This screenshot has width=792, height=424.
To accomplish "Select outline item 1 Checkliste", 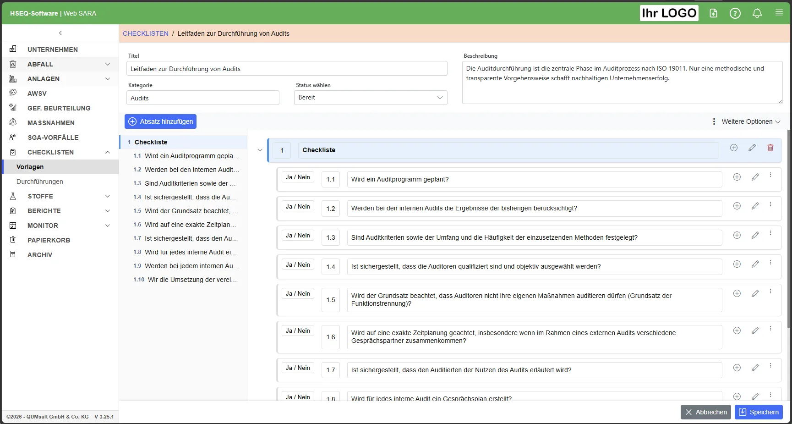I will [x=183, y=142].
